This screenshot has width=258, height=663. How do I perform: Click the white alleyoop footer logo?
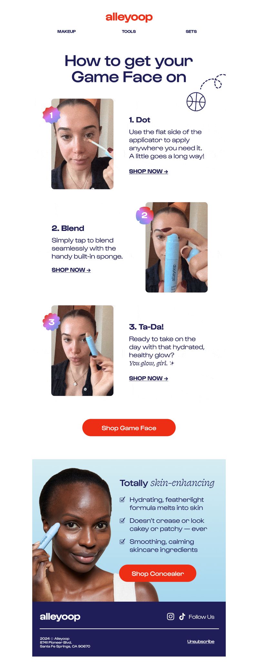coord(60,617)
